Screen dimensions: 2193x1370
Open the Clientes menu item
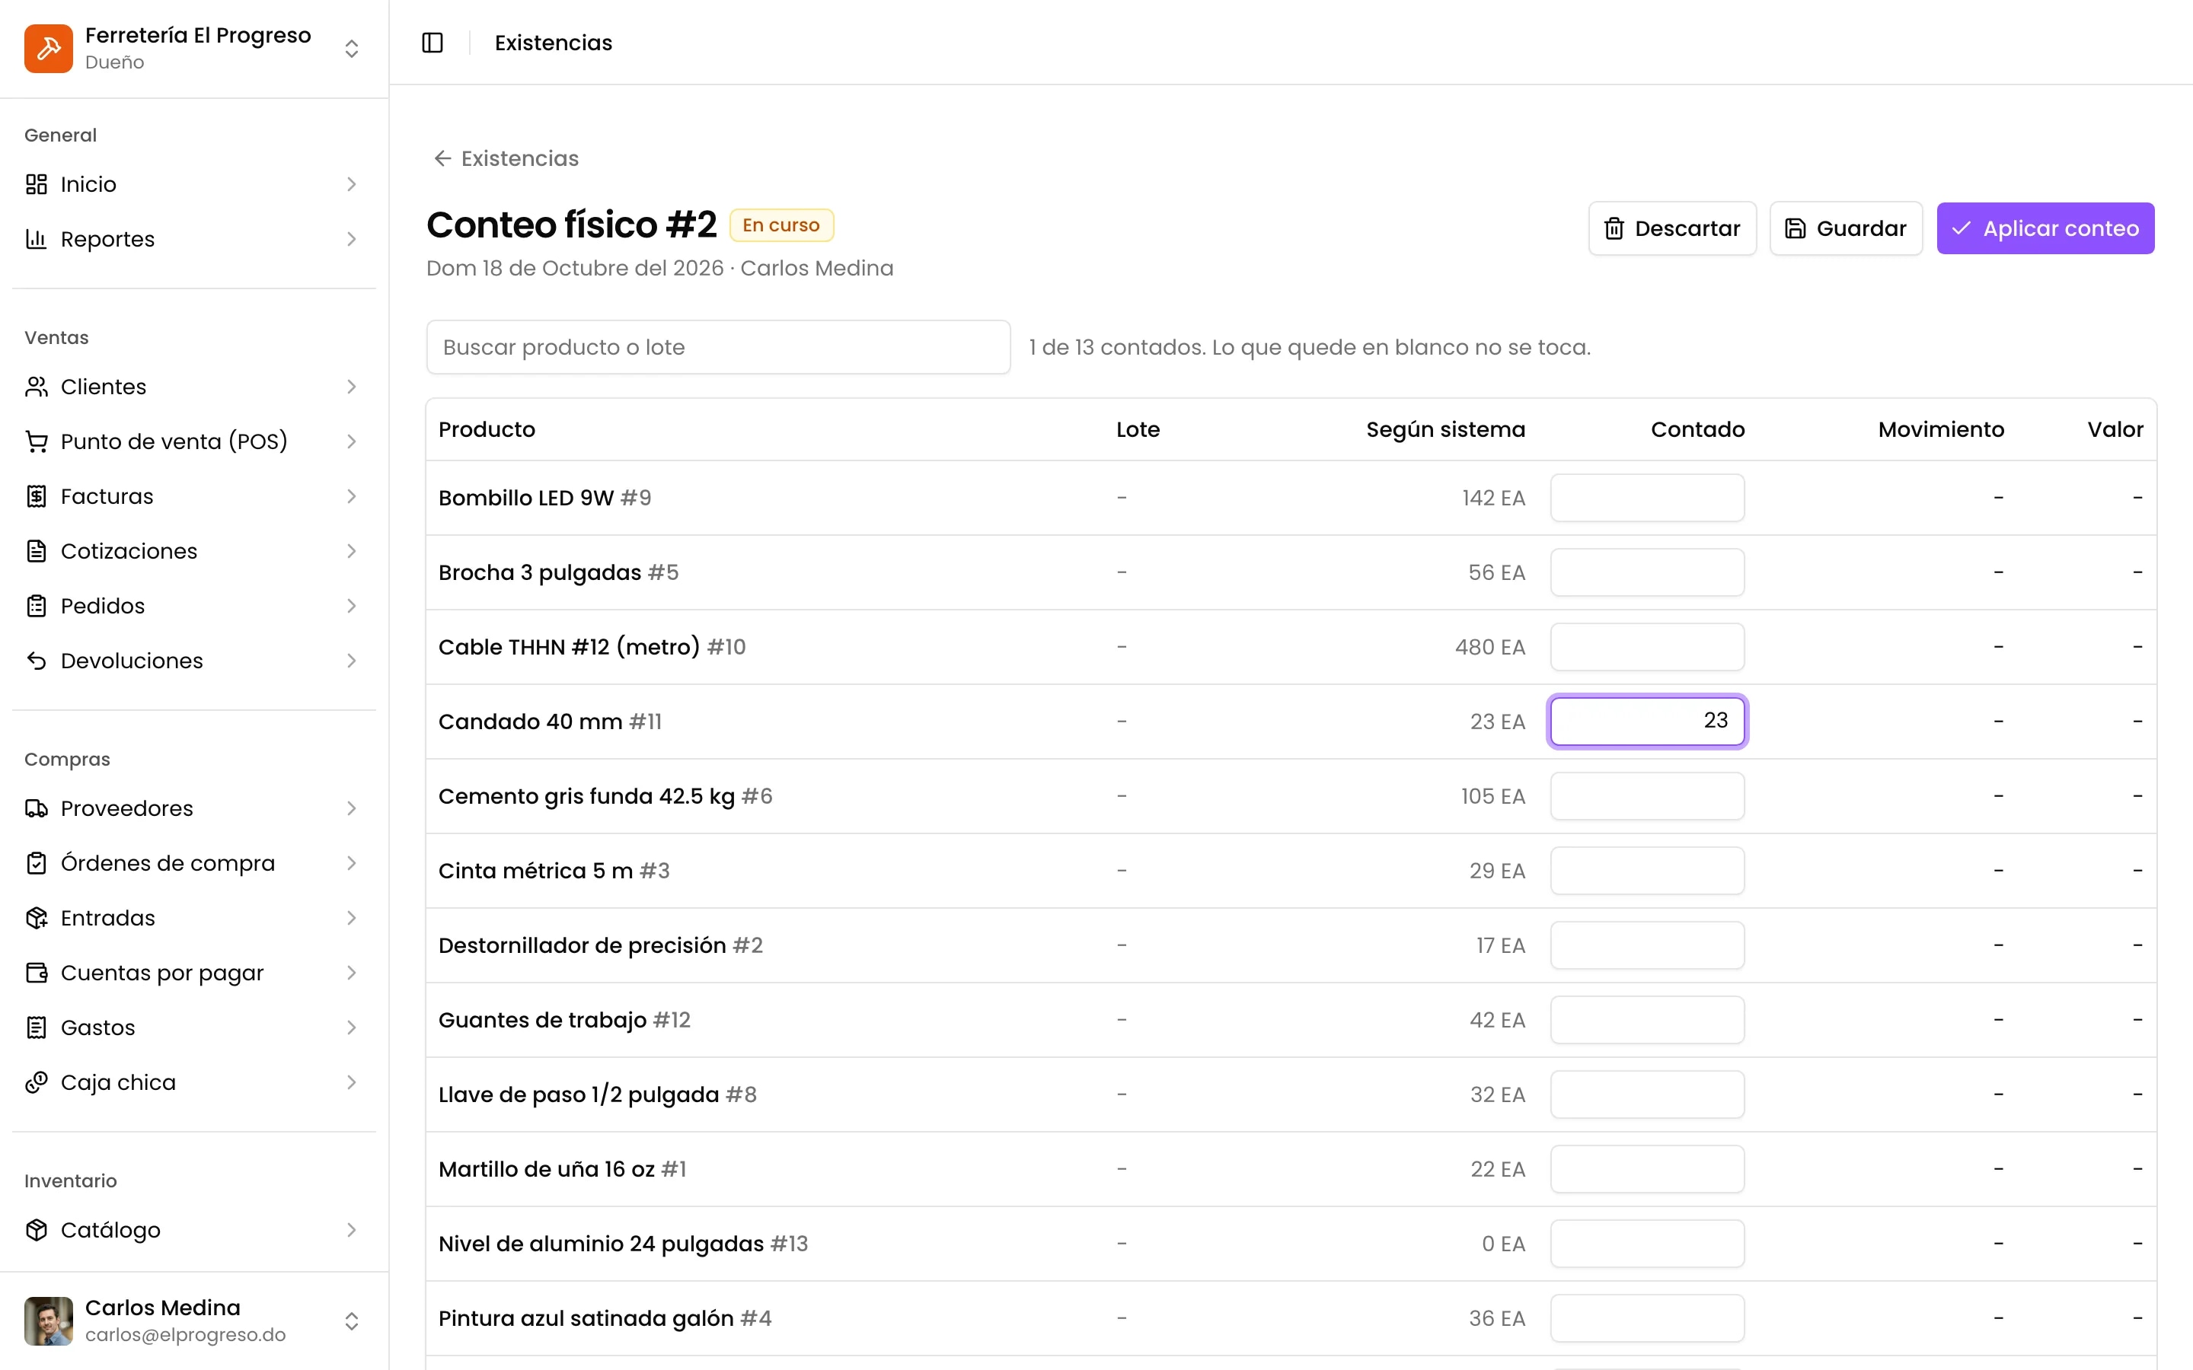[194, 387]
